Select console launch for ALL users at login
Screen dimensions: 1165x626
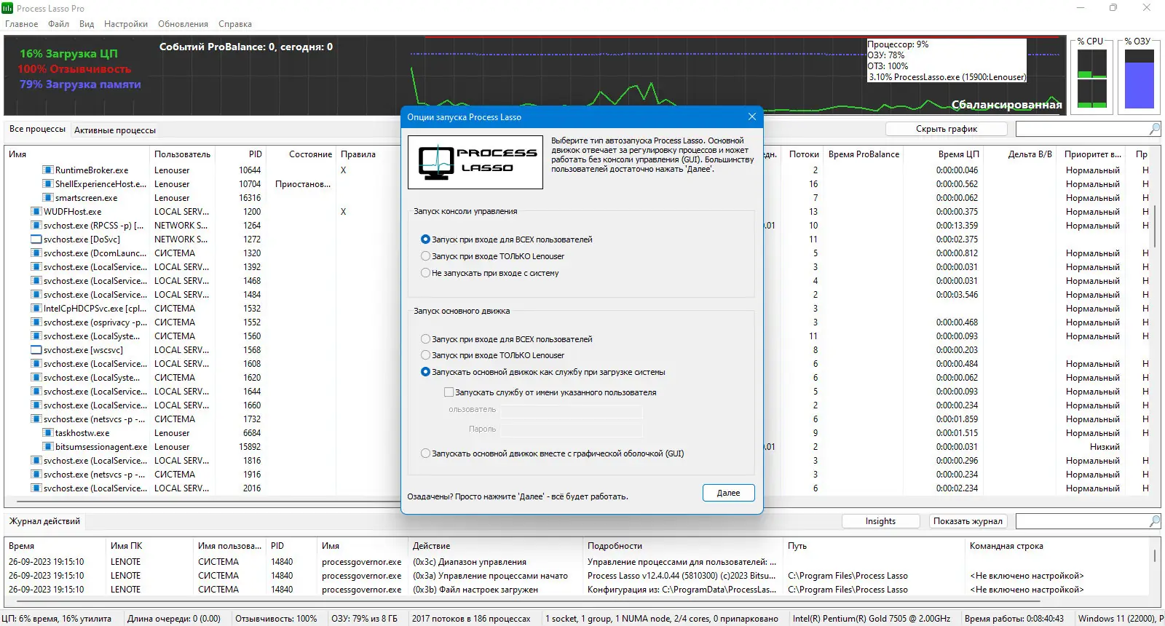[507, 239]
